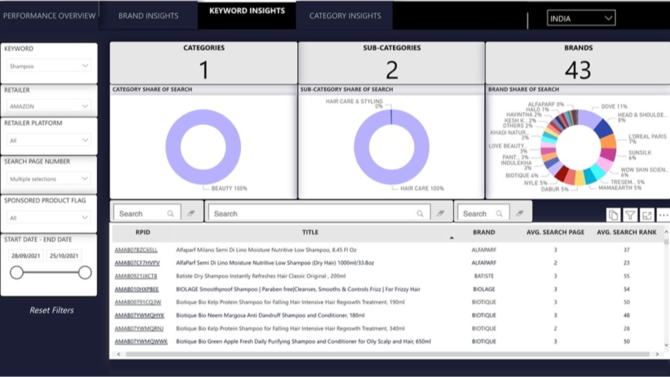Click the start date field 28/09/2021
The height and width of the screenshot is (377, 670).
(x=26, y=256)
